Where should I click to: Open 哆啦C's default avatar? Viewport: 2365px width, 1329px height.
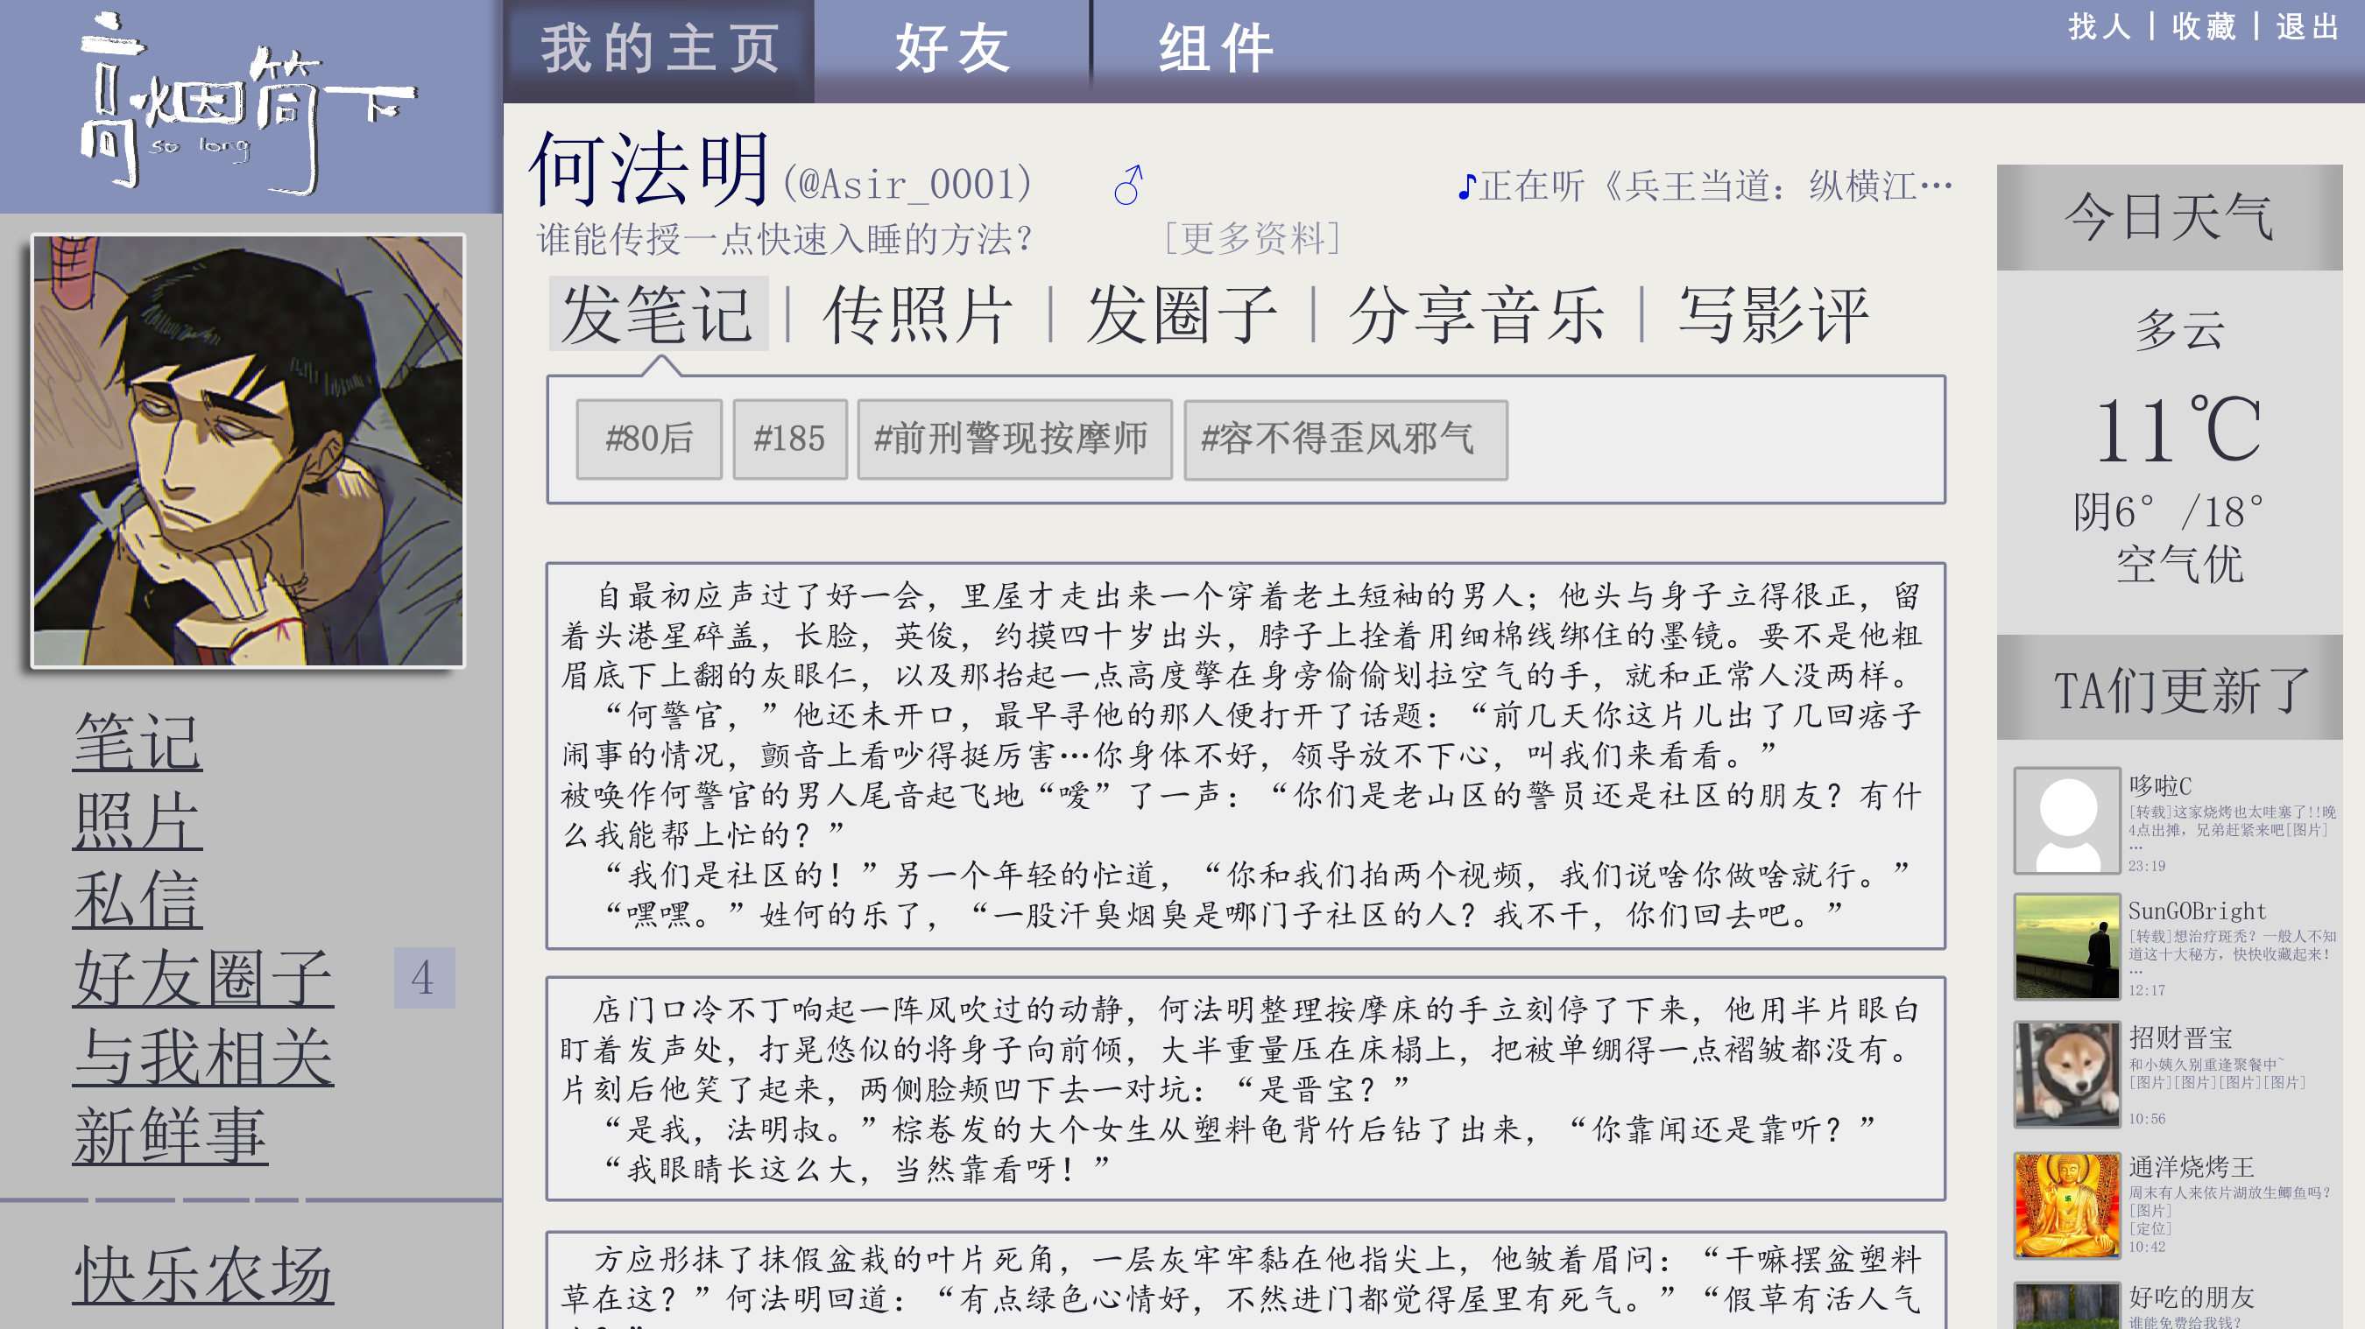coord(2066,820)
